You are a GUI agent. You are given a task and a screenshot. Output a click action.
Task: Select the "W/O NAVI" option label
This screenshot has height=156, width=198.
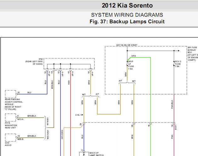tap(48, 135)
